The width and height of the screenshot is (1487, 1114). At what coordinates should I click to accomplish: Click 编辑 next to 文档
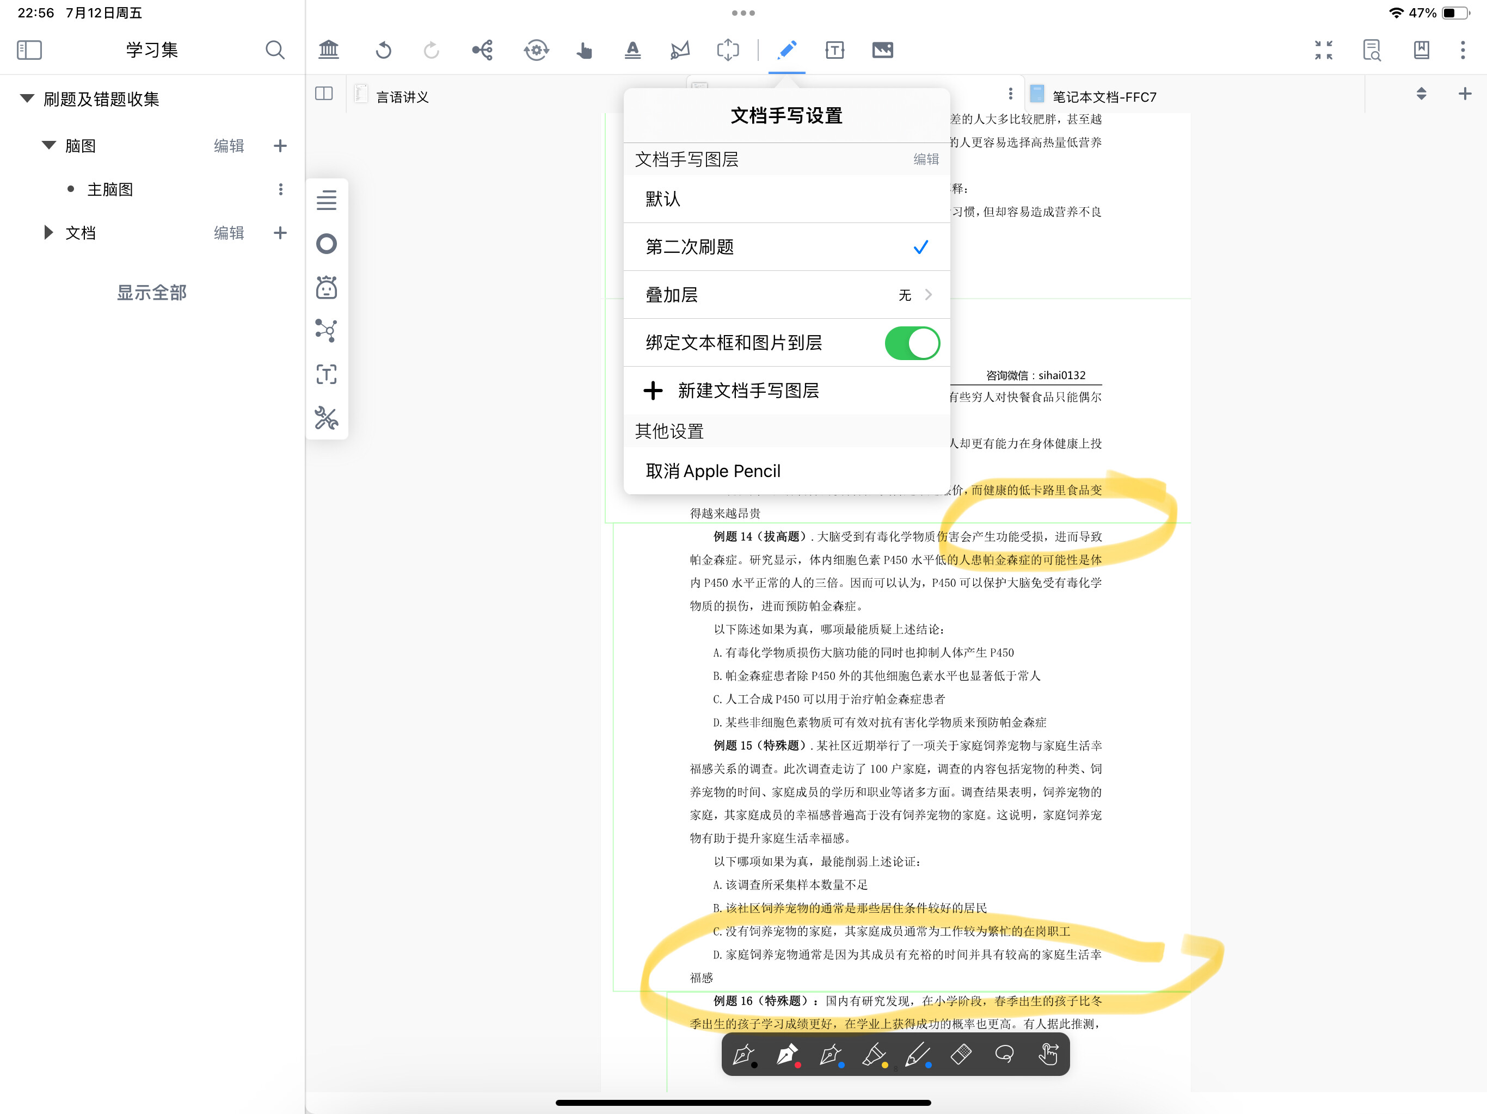(x=229, y=233)
